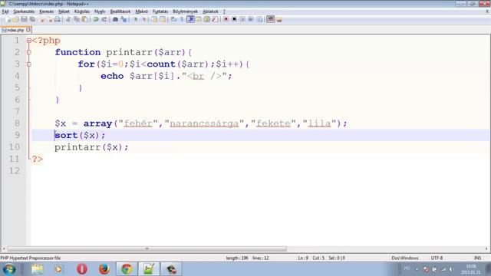491x276 pixels.
Task: Collapse the printarr function fold on line 2
Action: click(29, 52)
